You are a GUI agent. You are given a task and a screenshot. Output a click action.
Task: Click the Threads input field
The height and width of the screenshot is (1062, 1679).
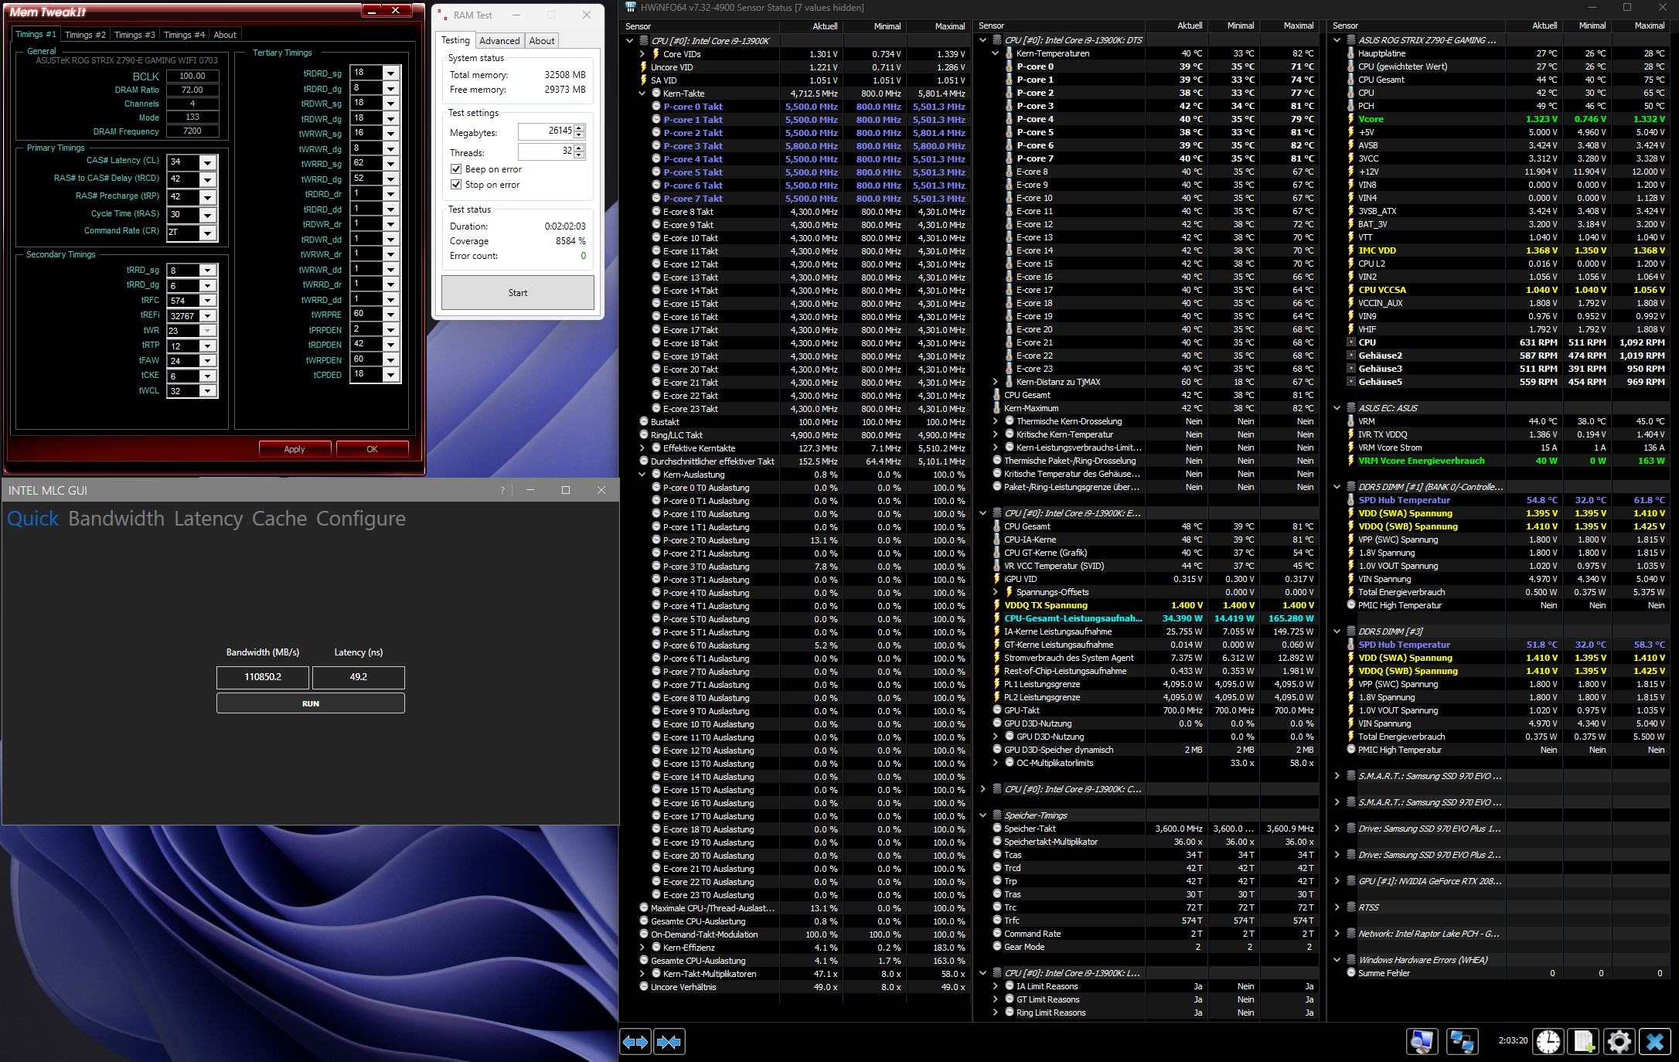(546, 152)
